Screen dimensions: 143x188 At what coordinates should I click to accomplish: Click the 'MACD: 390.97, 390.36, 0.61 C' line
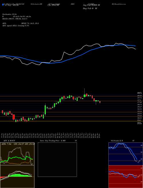point(15,19)
